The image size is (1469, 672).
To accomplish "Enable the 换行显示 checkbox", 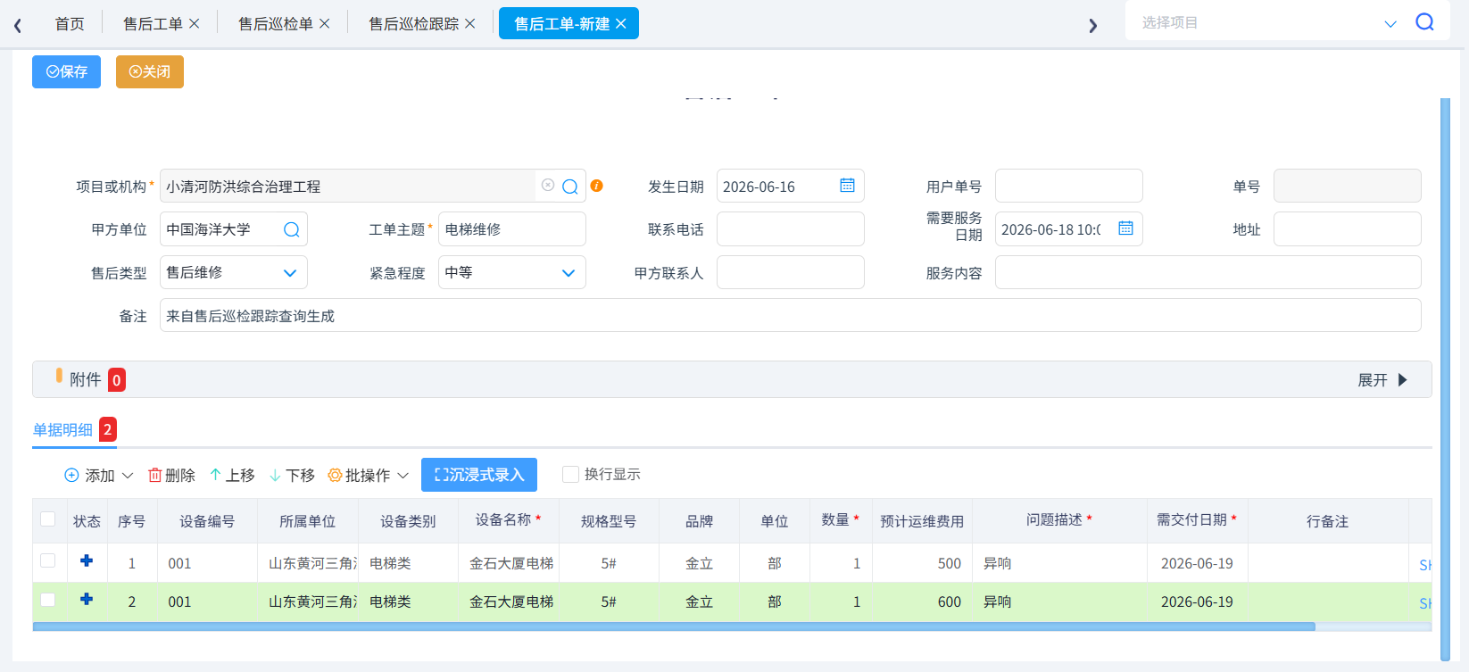I will [x=570, y=475].
